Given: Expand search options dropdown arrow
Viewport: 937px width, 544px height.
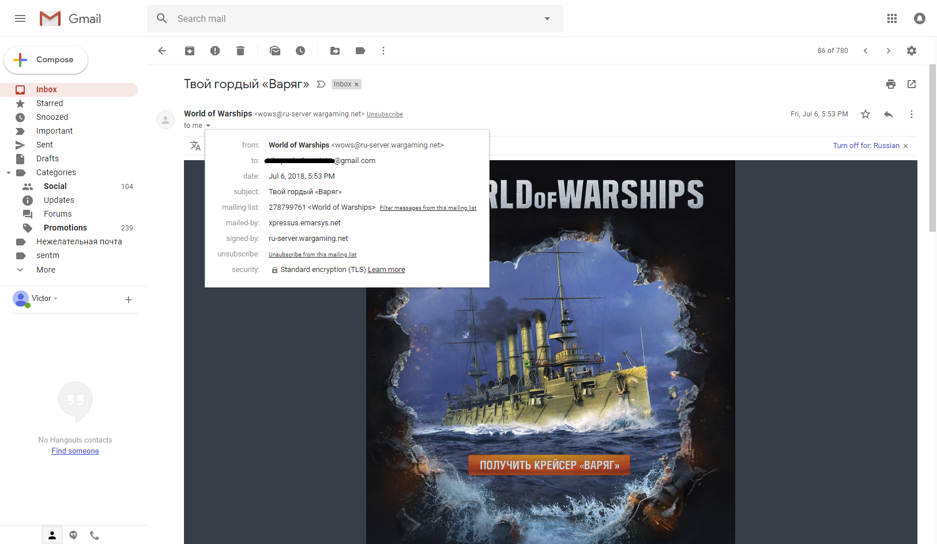Looking at the screenshot, I should [x=547, y=18].
